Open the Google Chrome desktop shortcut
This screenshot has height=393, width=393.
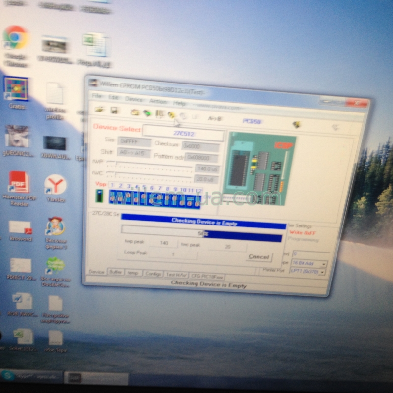click(16, 46)
